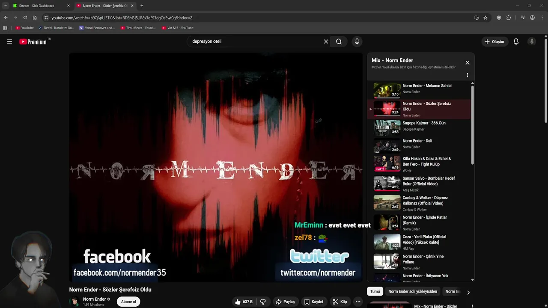Play Killa Hakan Fight Kulüp video

420,164
